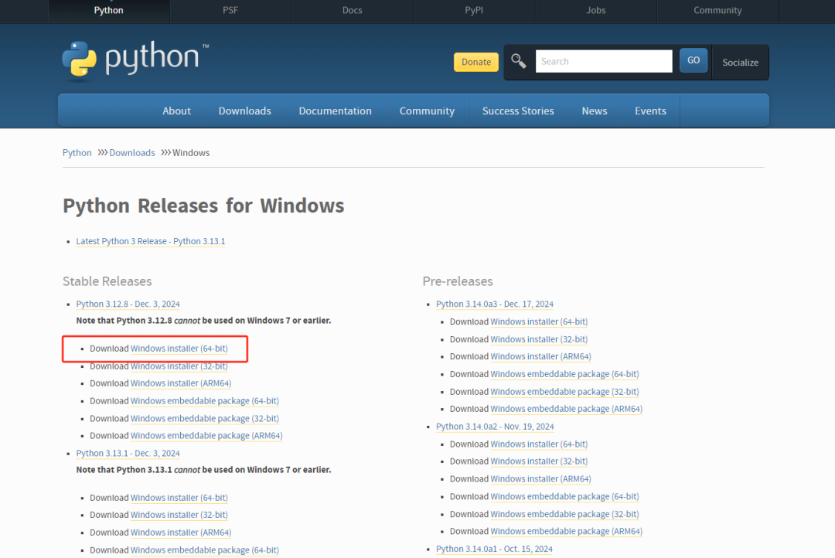
Task: Open the Downloads menu
Action: point(244,111)
